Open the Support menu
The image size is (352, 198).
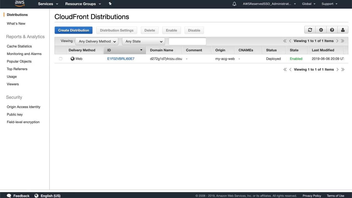click(x=329, y=4)
